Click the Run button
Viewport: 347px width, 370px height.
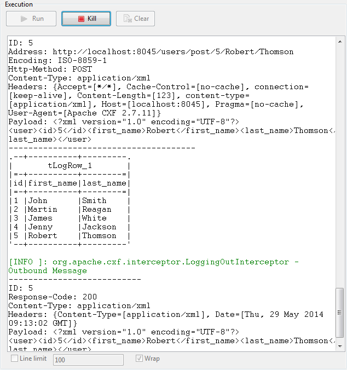click(x=31, y=19)
